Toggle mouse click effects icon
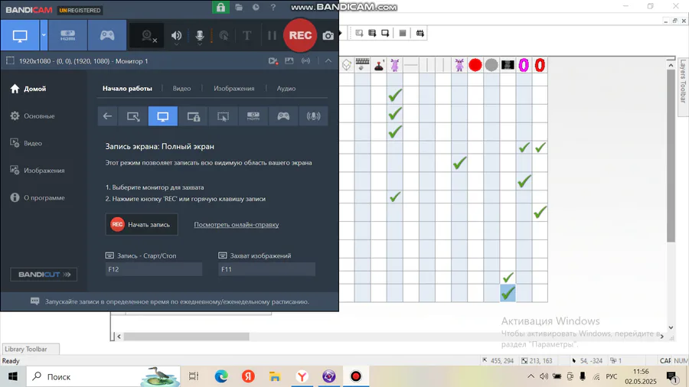 coord(224,36)
